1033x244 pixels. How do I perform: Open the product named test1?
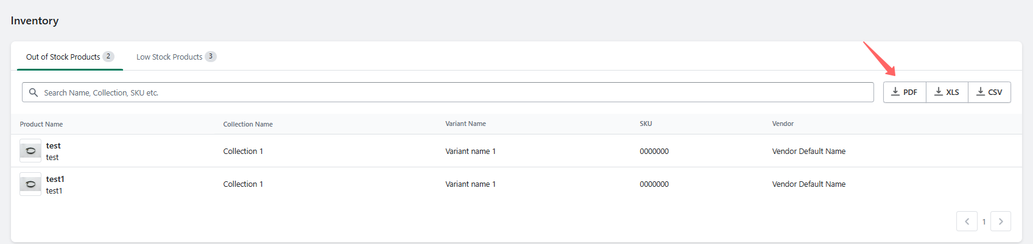(55, 179)
